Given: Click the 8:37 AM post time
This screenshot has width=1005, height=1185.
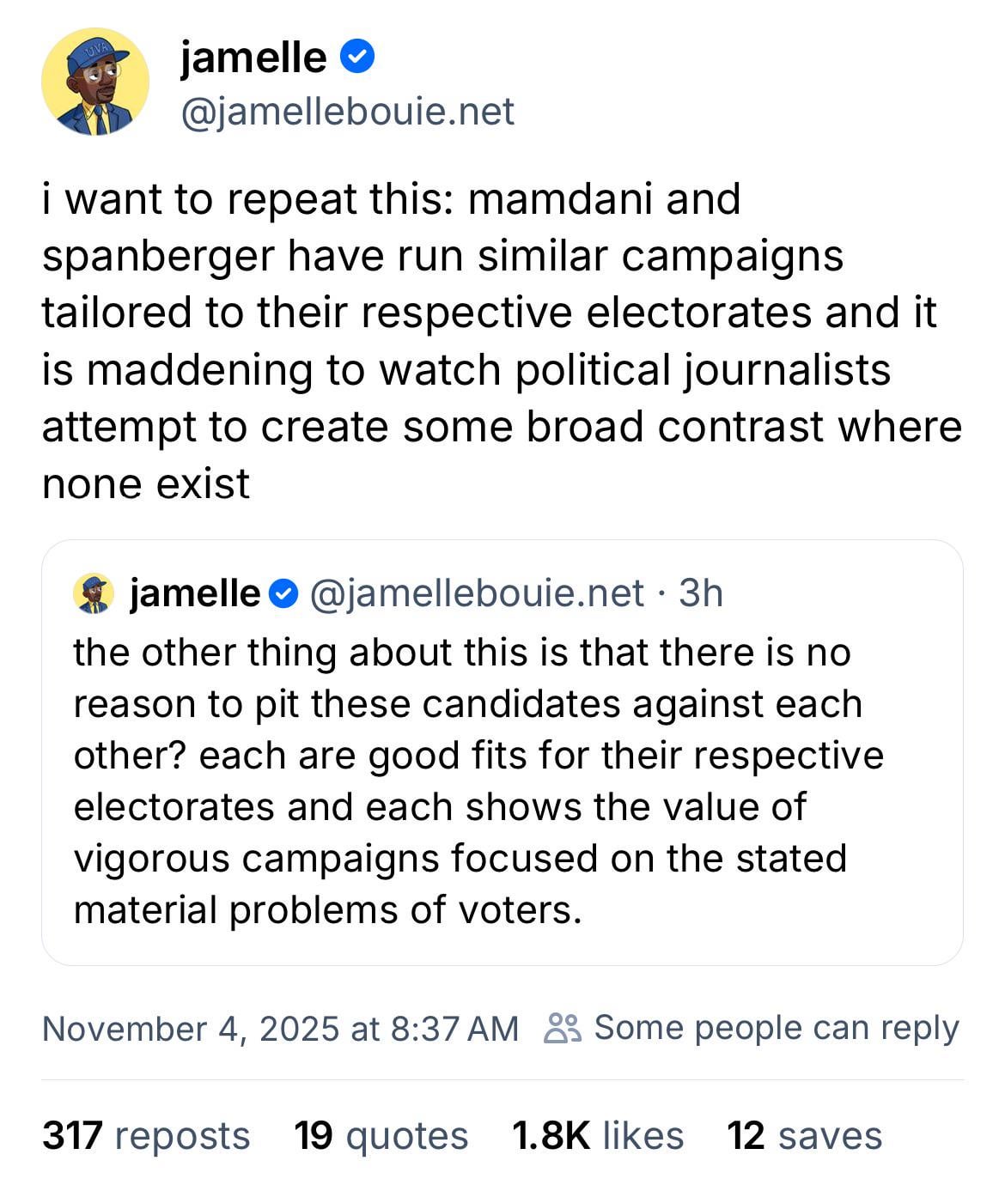Looking at the screenshot, I should coord(454,1028).
